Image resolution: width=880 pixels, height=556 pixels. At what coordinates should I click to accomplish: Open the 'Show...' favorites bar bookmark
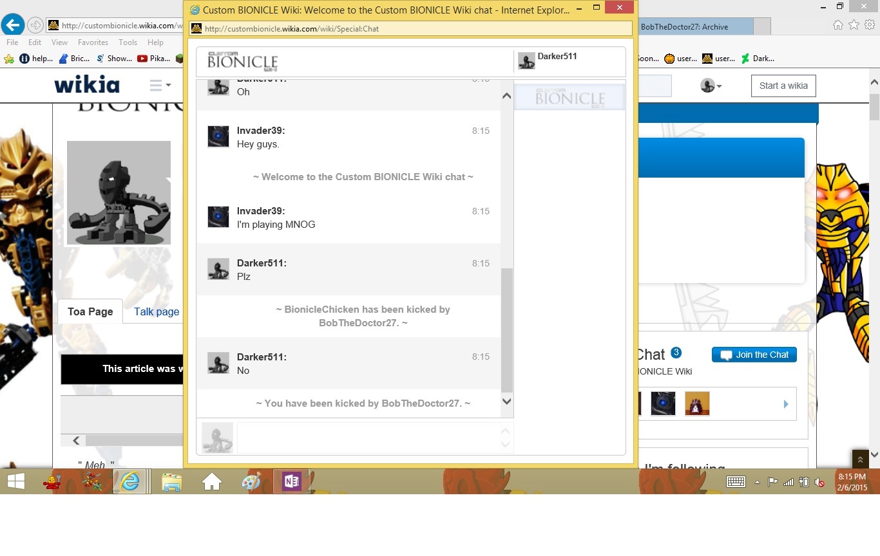click(114, 59)
